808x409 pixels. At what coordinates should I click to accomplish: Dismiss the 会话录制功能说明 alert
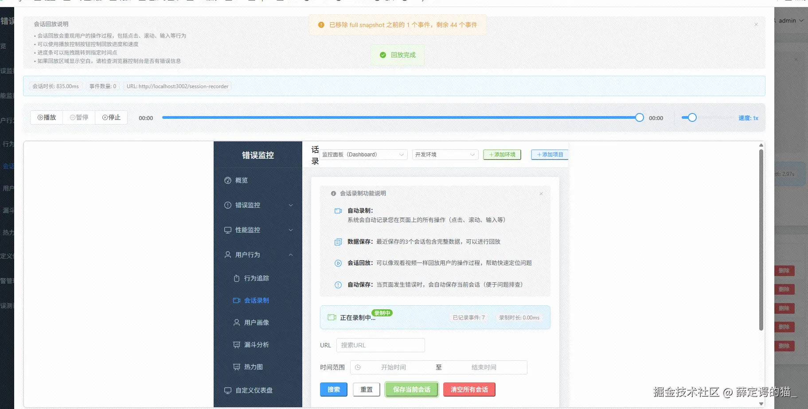(x=541, y=194)
